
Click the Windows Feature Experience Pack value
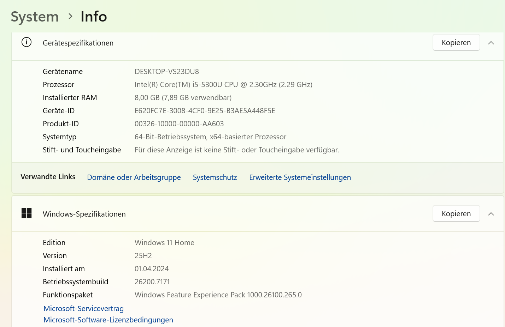218,295
